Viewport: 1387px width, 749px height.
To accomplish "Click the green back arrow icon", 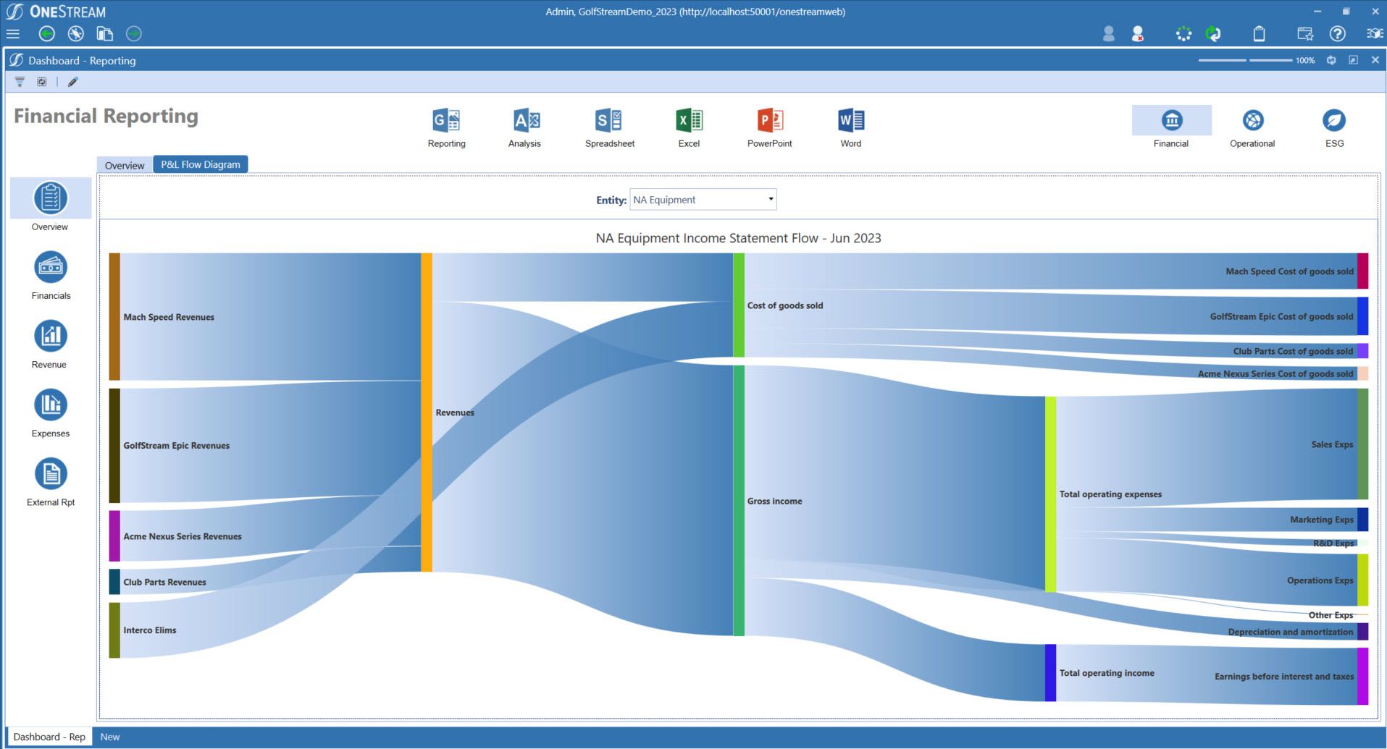I will [x=47, y=34].
